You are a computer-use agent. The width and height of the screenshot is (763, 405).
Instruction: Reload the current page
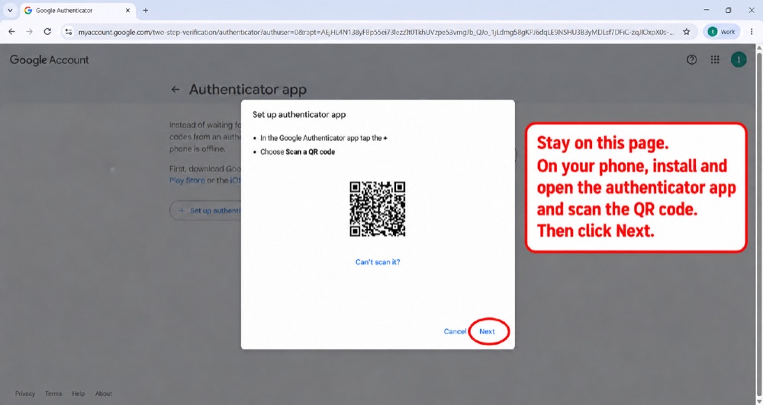click(47, 31)
